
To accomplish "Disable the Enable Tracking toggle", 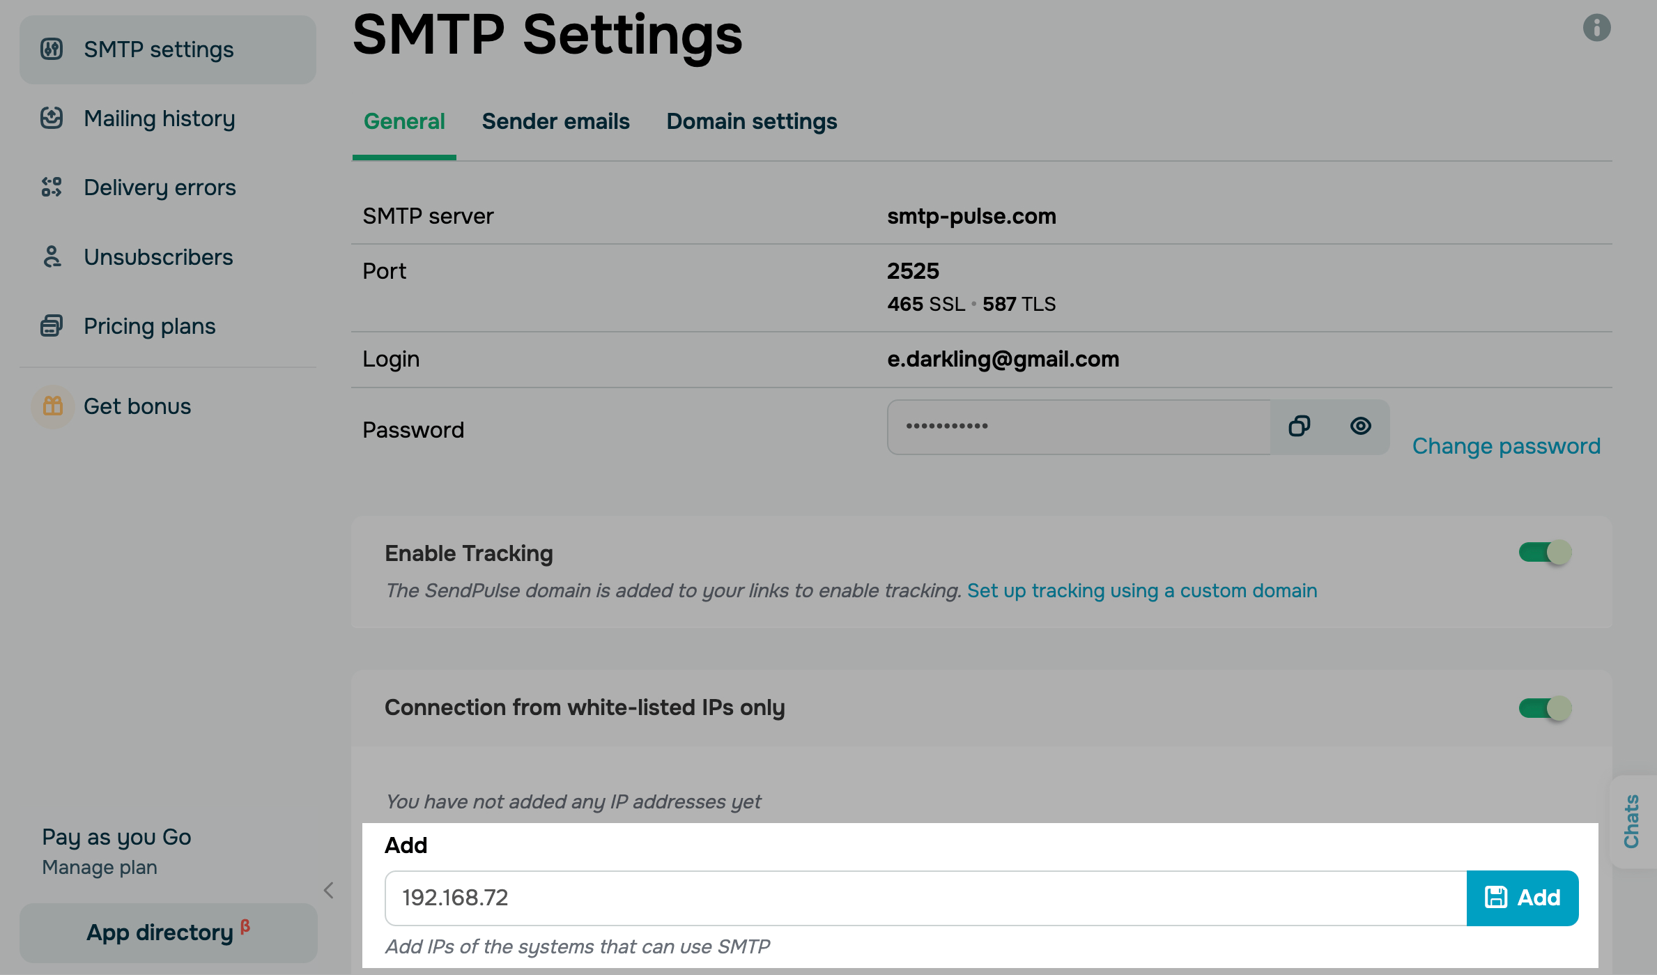I will point(1545,553).
